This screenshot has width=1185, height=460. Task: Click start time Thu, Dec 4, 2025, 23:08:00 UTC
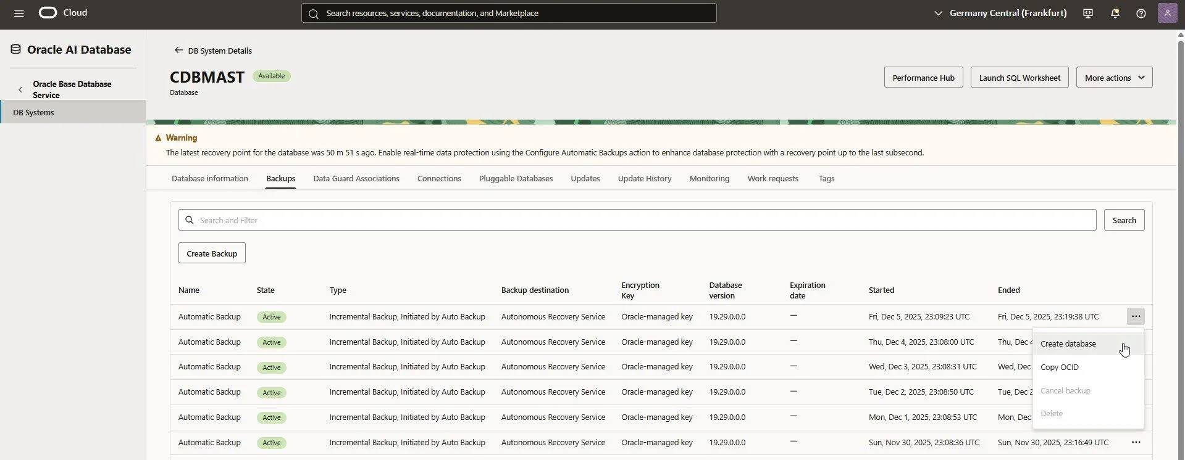pyautogui.click(x=921, y=342)
